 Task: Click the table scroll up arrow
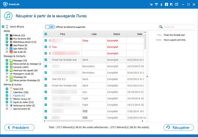click(145, 32)
